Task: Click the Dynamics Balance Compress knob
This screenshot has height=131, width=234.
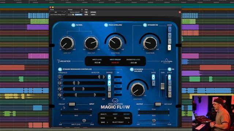Action: 137,89
